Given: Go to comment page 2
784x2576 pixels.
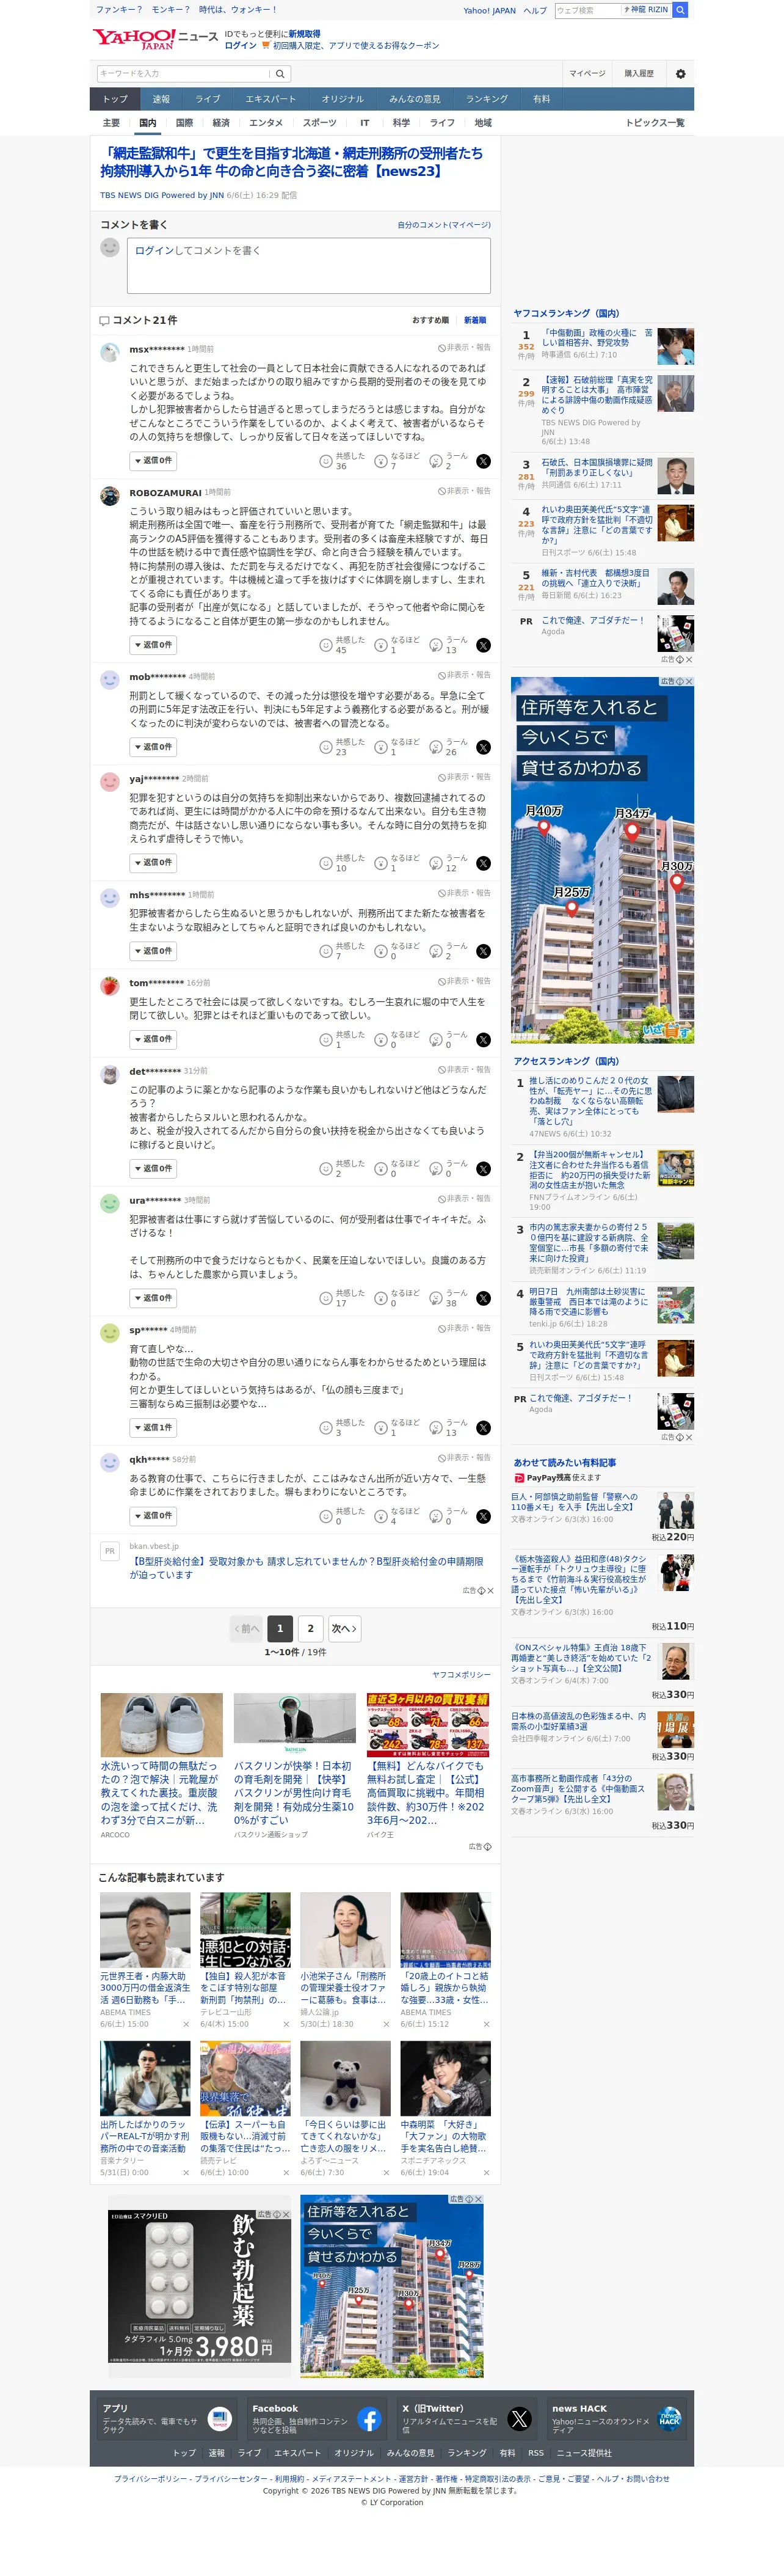Looking at the screenshot, I should (x=311, y=1629).
